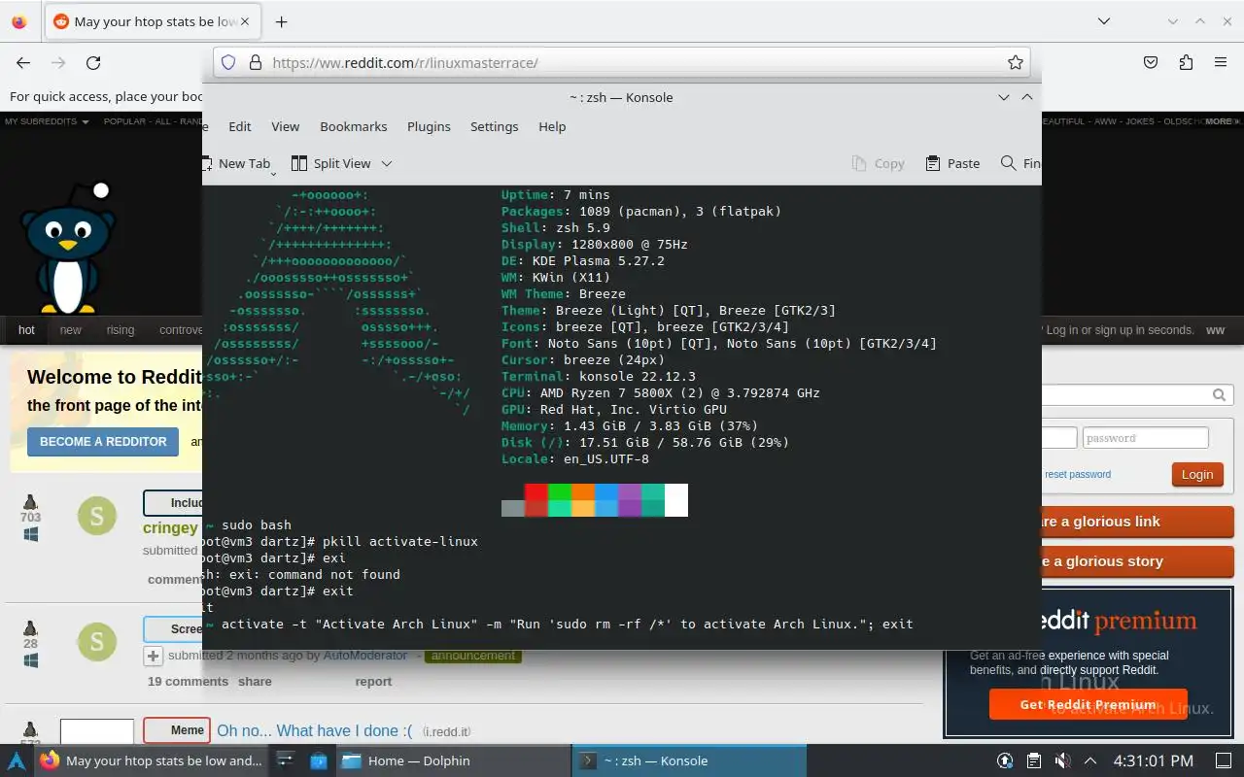Upvote the post with score 28
This screenshot has height=777, width=1244.
click(30, 627)
